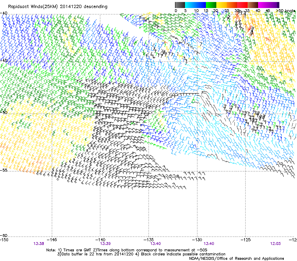Click the "13:38" pass time label
This screenshot has width=297, height=261.
39,244
